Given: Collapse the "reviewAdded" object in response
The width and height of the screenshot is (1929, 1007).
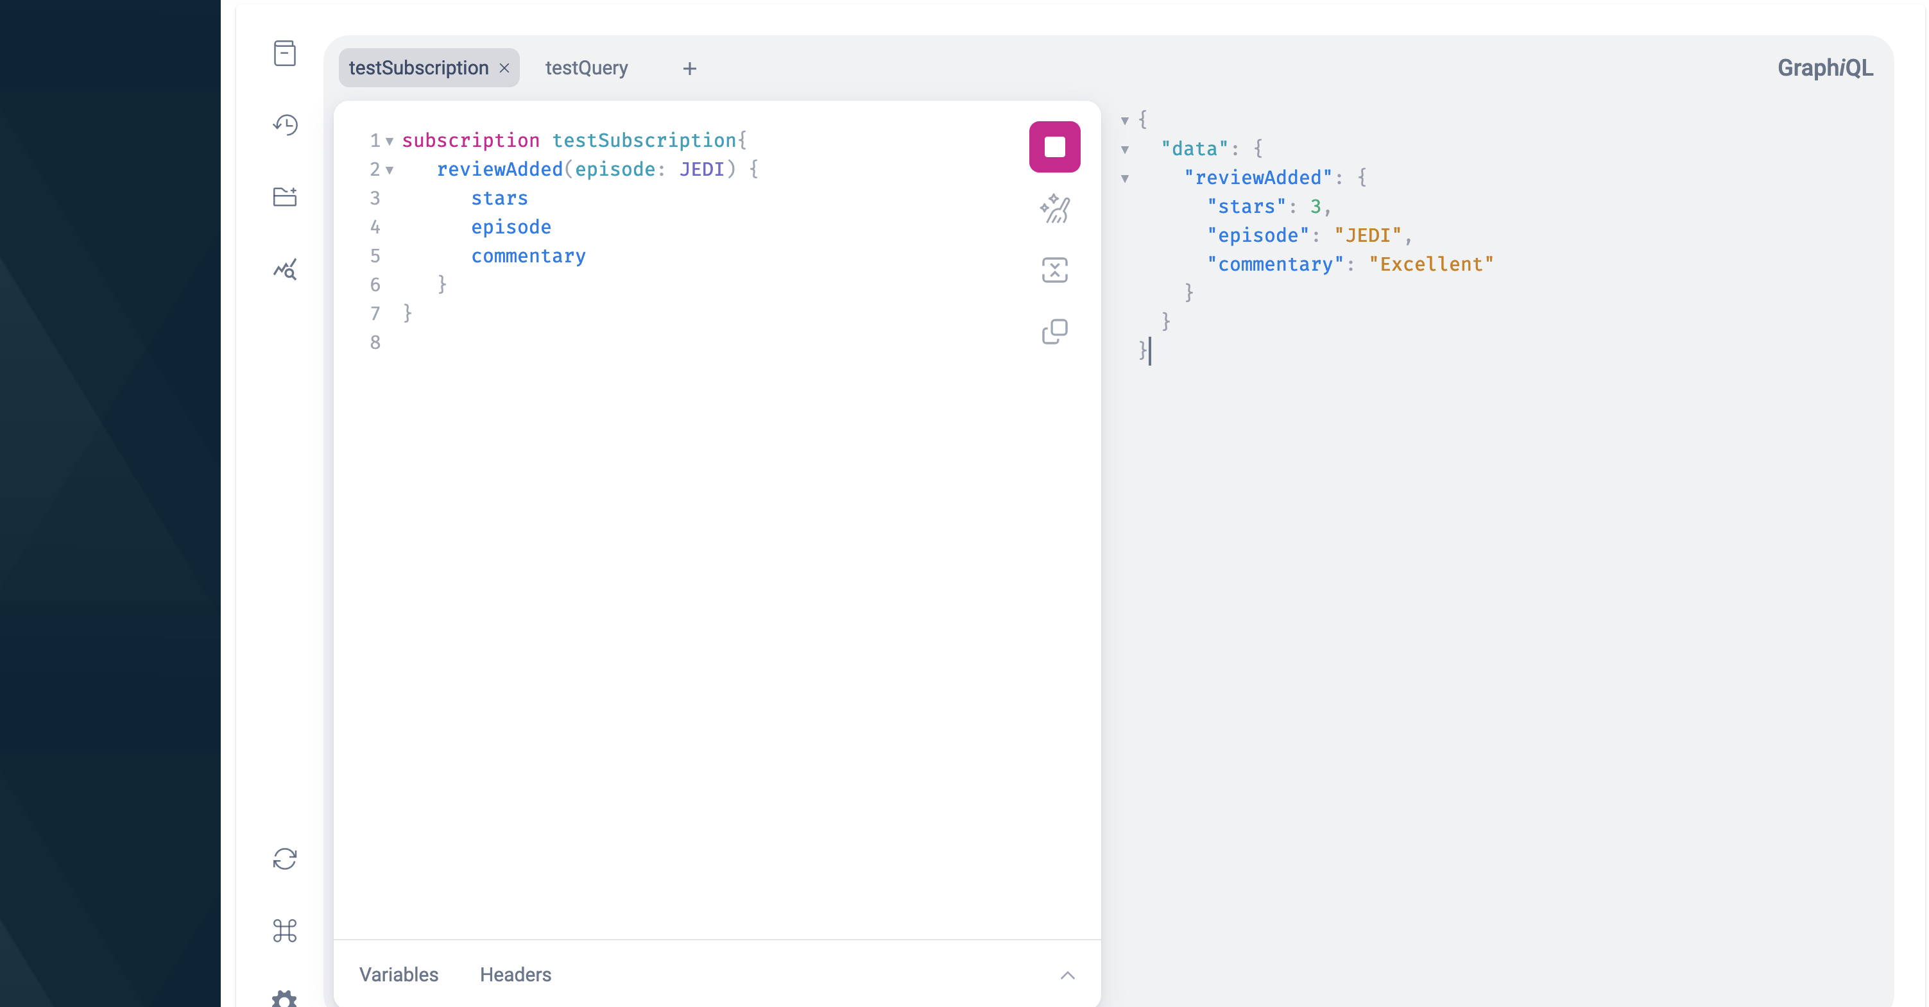Looking at the screenshot, I should coord(1125,178).
